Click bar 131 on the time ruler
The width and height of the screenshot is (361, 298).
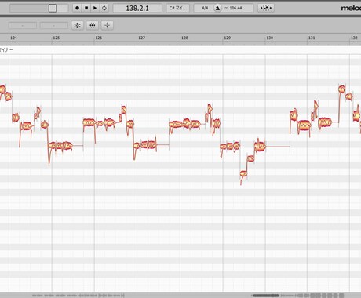(312, 38)
